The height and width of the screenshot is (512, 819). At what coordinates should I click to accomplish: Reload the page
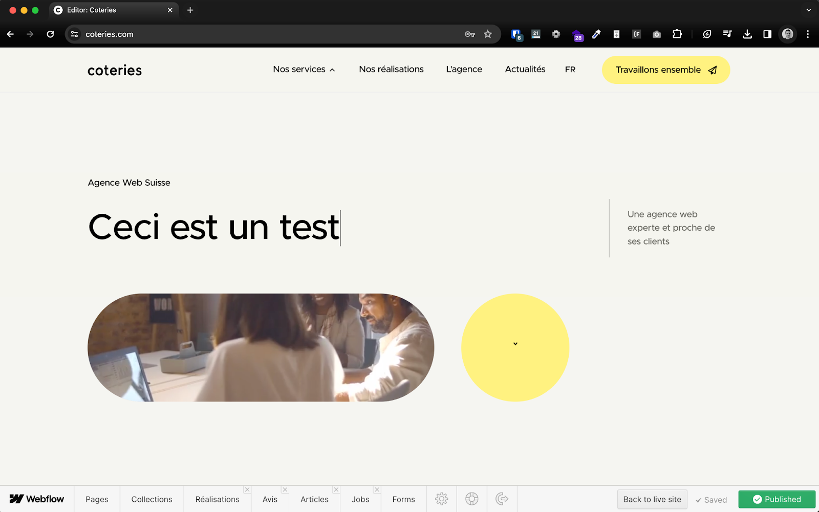50,34
